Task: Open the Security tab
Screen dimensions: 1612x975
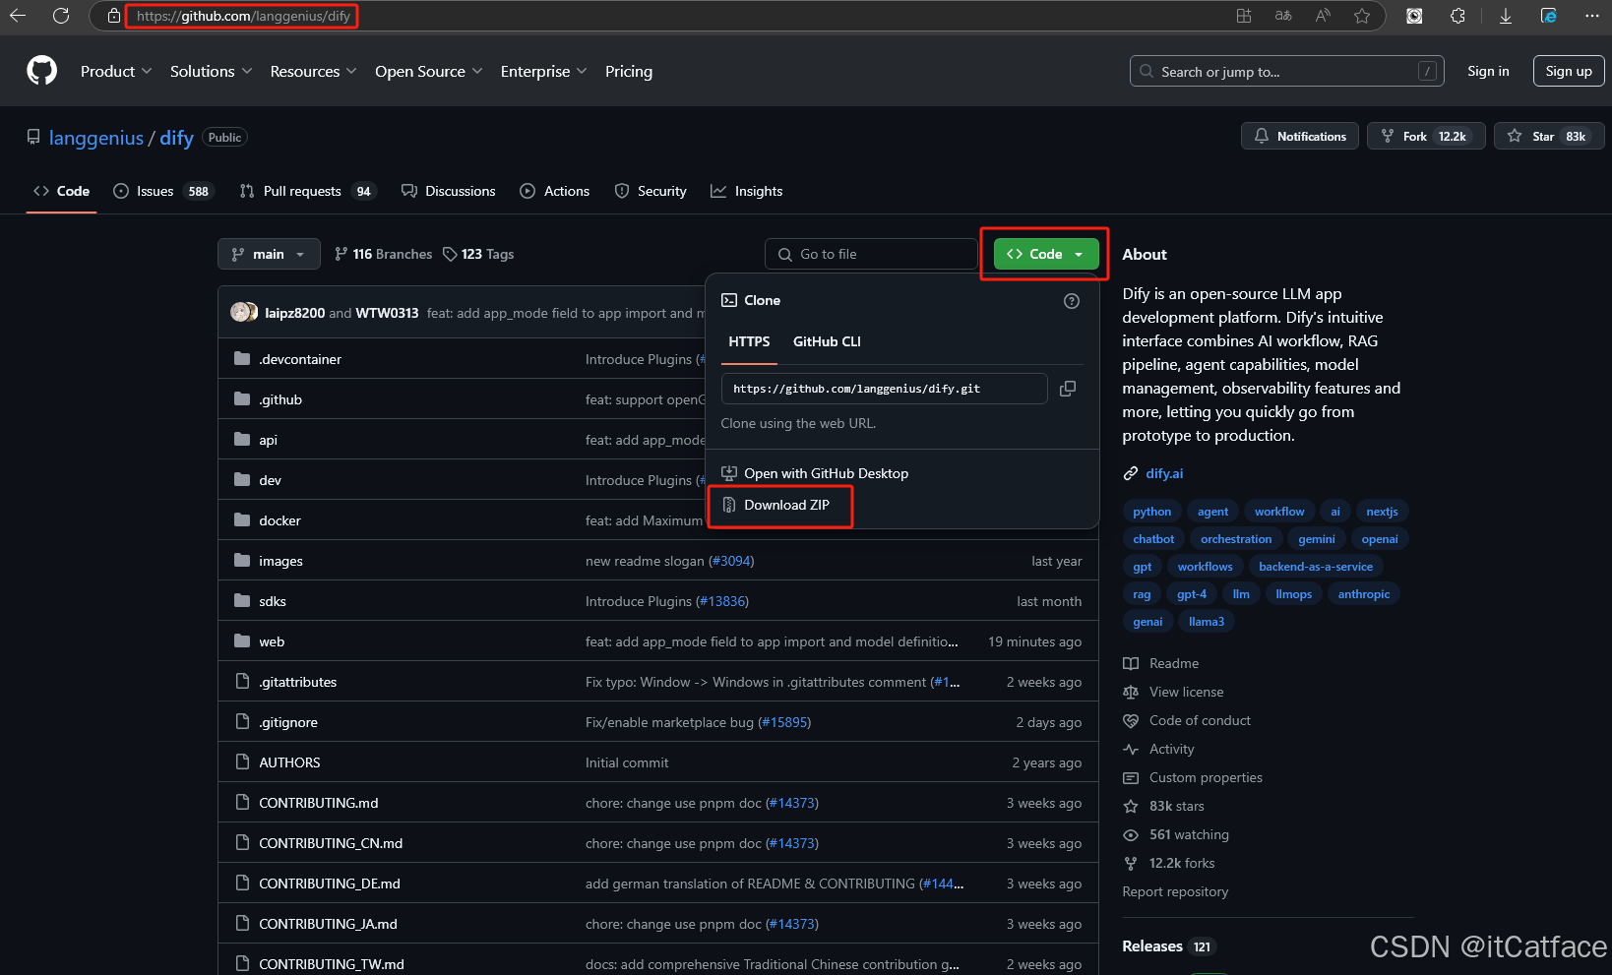Action: coord(651,191)
